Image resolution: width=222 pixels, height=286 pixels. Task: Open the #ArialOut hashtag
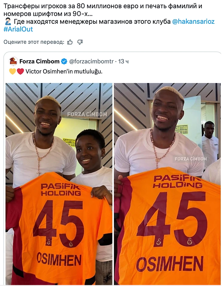click(x=18, y=29)
